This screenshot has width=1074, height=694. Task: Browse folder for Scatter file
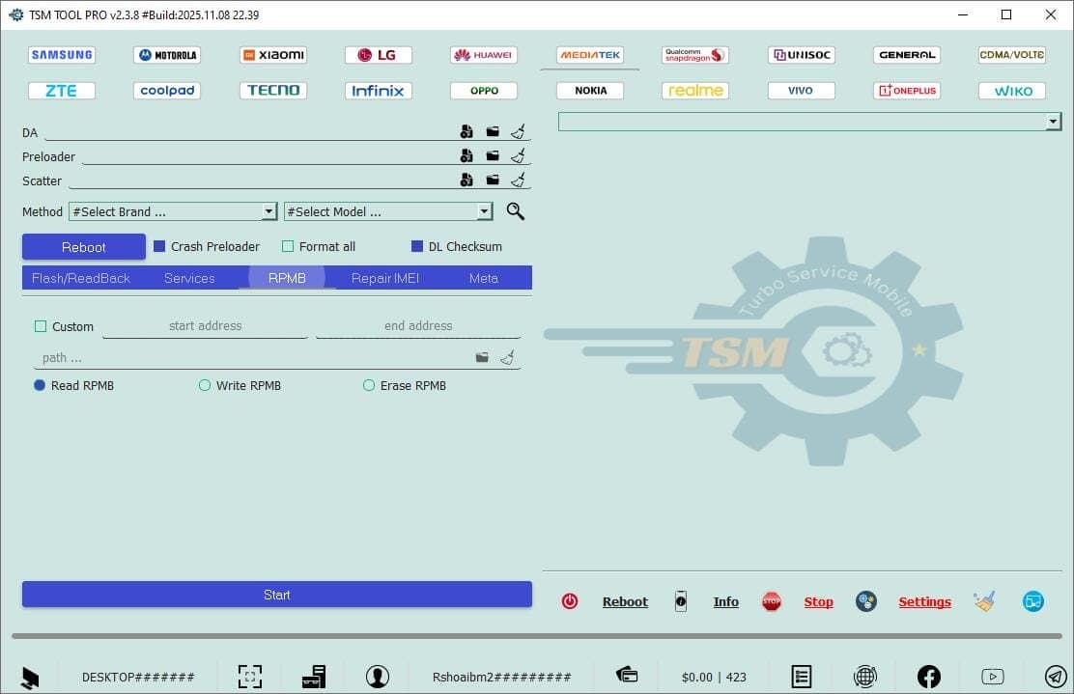pos(493,180)
